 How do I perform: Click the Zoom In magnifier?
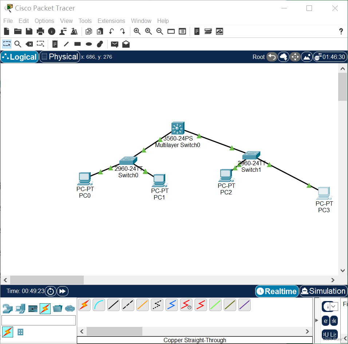[137, 32]
